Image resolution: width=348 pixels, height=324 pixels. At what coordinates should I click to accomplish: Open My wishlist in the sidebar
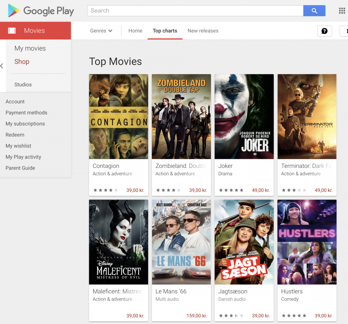pyautogui.click(x=18, y=146)
